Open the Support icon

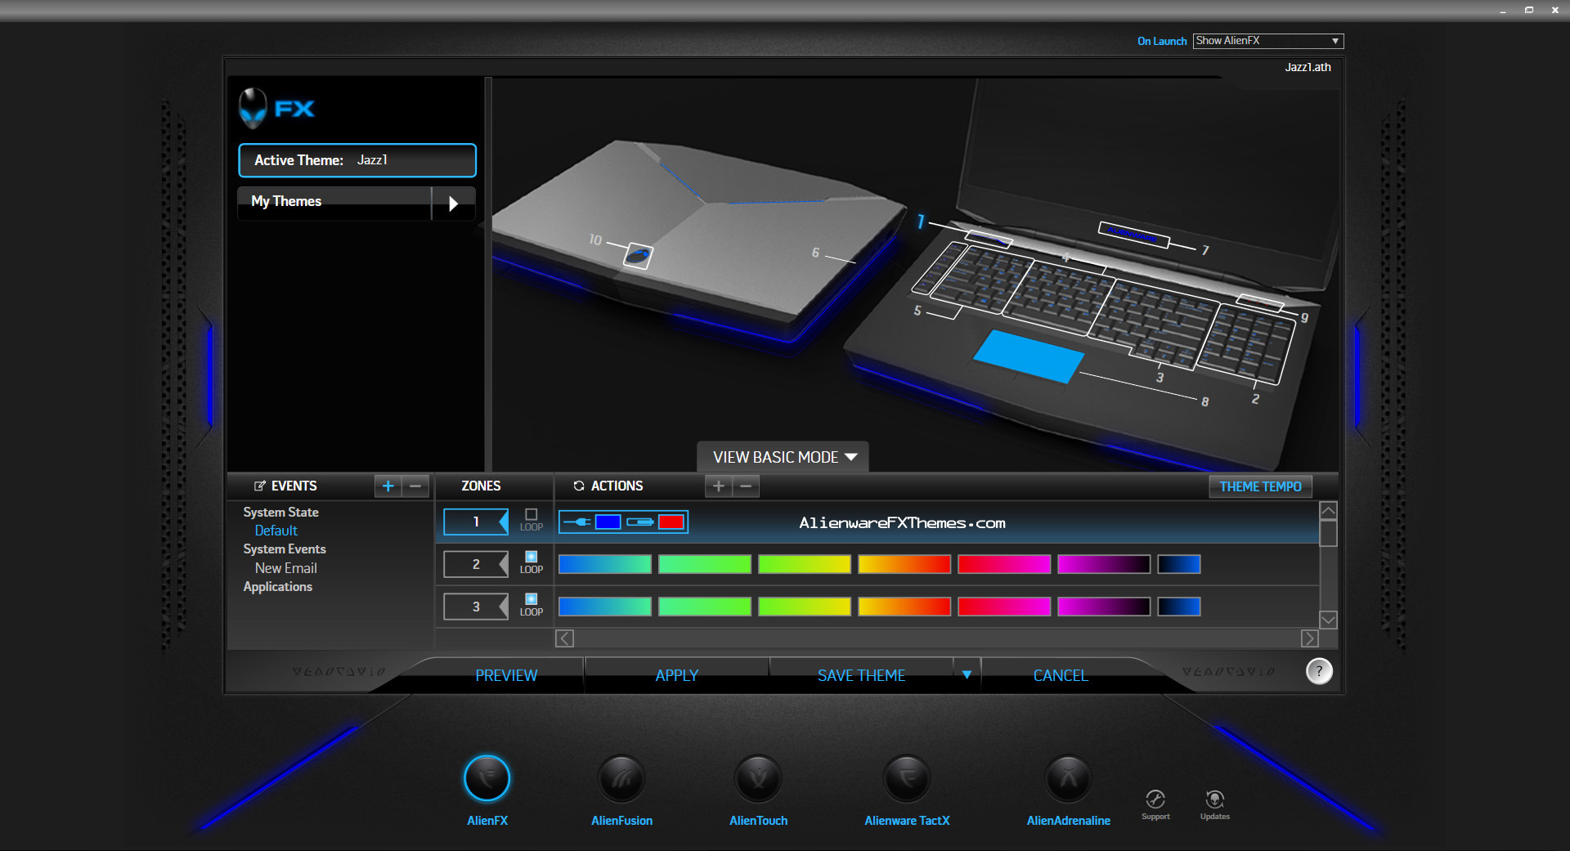1155,799
